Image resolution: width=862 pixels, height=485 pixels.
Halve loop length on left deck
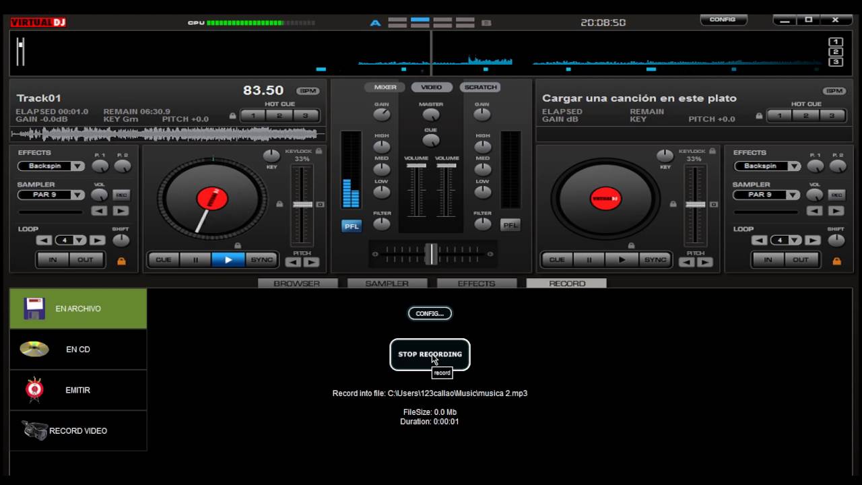pyautogui.click(x=44, y=240)
